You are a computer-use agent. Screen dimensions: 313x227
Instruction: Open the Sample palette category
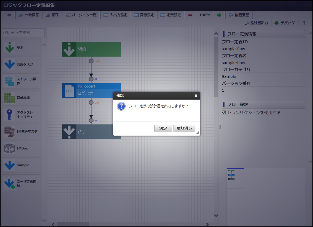10,165
